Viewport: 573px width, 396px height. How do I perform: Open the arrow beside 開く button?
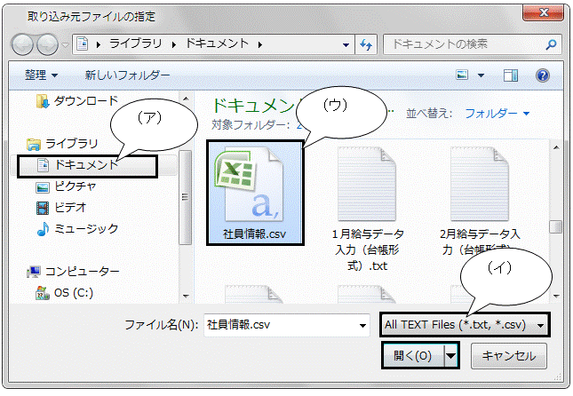[x=451, y=355]
